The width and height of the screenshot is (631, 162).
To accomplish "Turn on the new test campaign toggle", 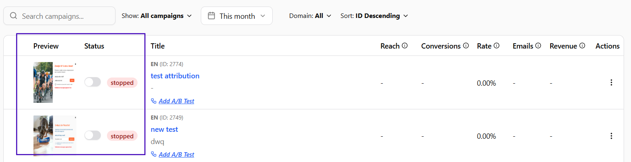I will [93, 135].
